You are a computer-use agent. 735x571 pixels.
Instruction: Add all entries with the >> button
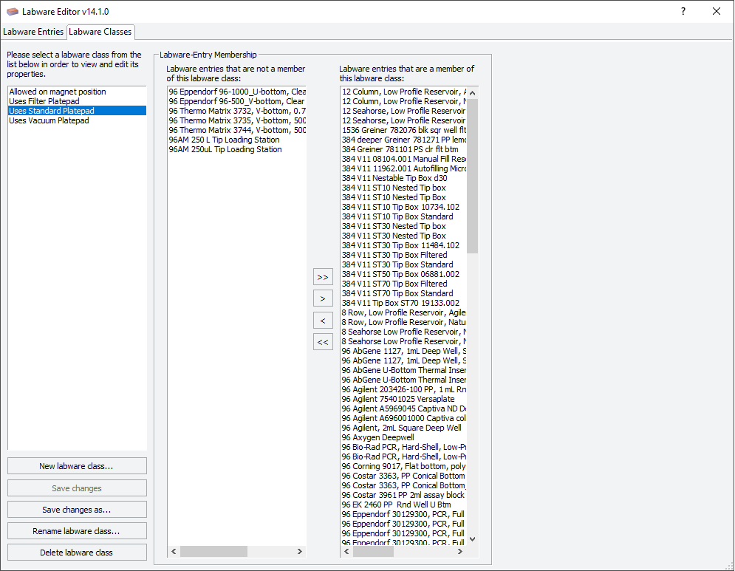coord(323,277)
